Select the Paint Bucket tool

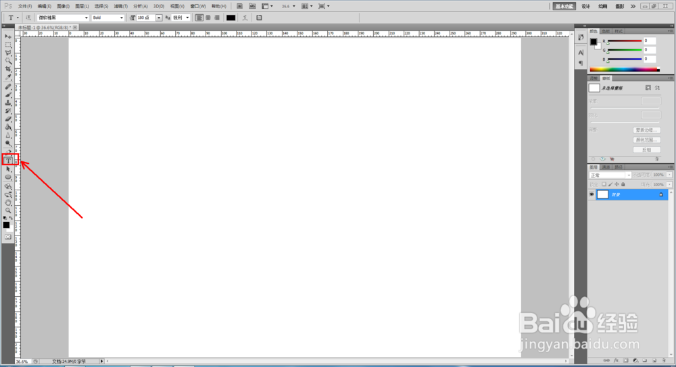click(x=7, y=128)
